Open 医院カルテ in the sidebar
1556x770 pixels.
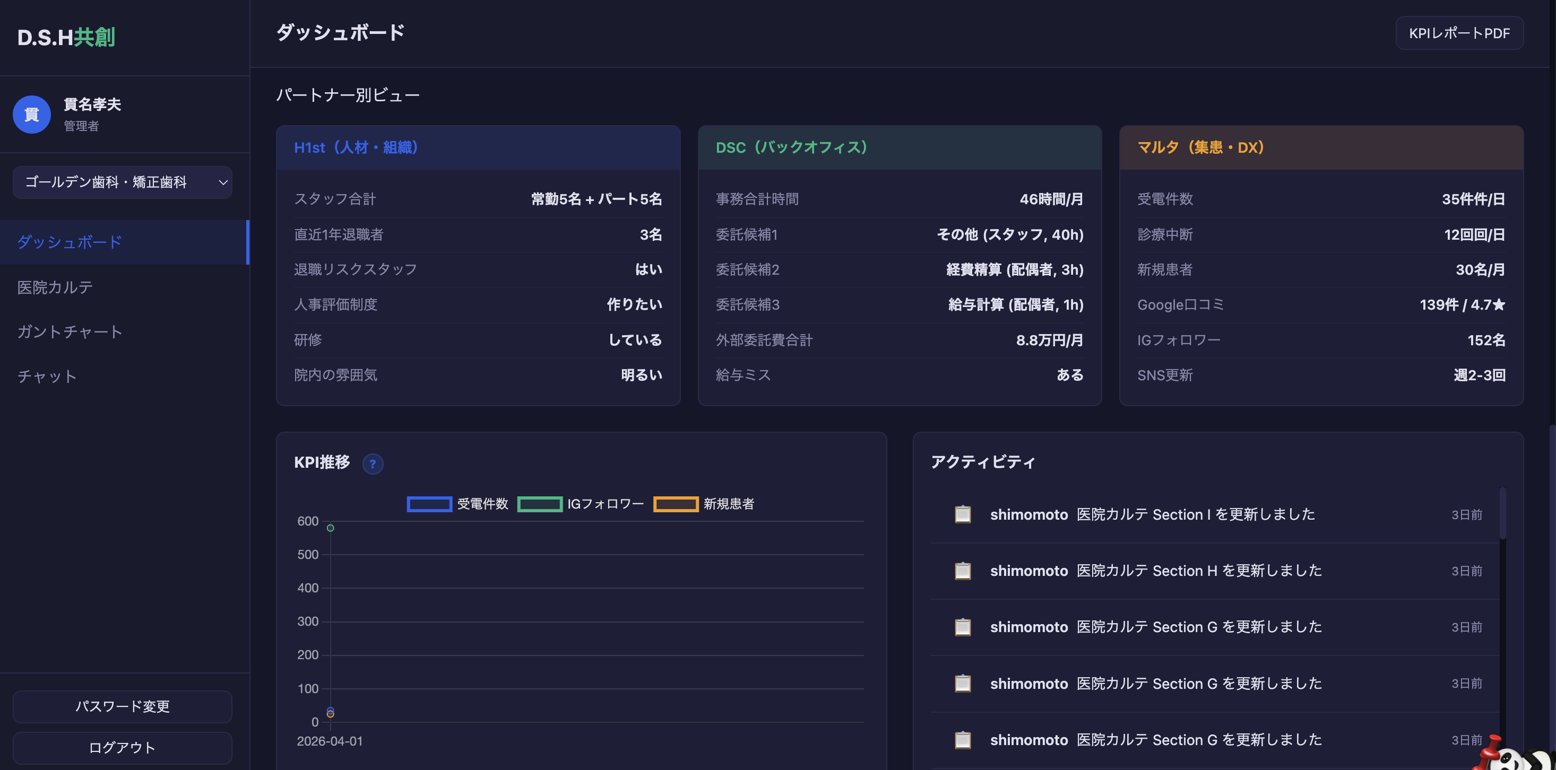pos(124,287)
